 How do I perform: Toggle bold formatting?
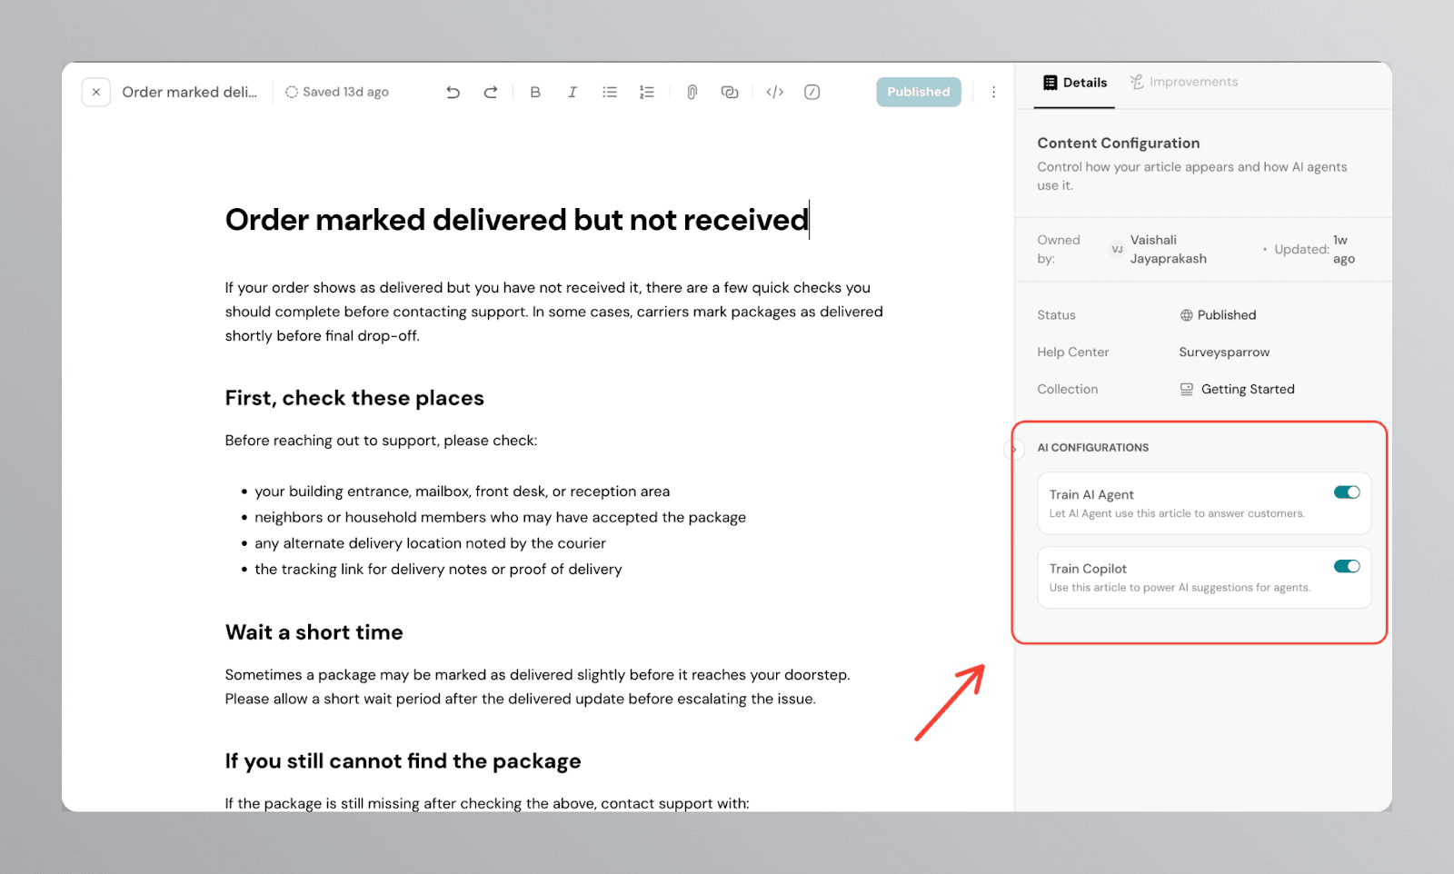(535, 92)
